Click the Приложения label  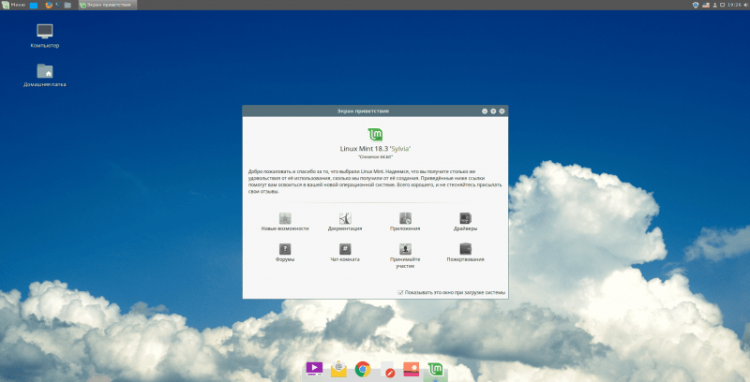(x=405, y=228)
